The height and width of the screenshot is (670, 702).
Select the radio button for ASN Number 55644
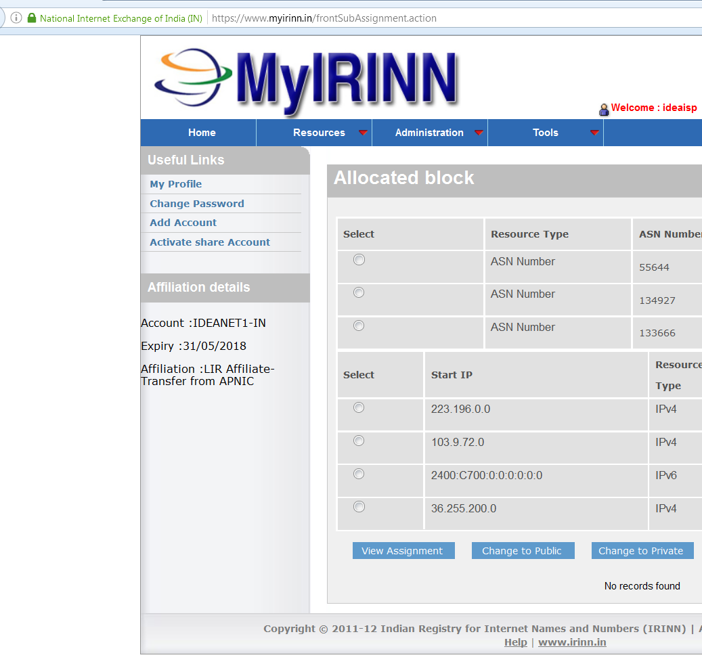tap(358, 259)
